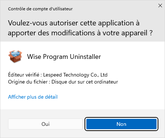Click the word ordinateur in the origin line
The width and height of the screenshot is (165, 138).
[106, 82]
